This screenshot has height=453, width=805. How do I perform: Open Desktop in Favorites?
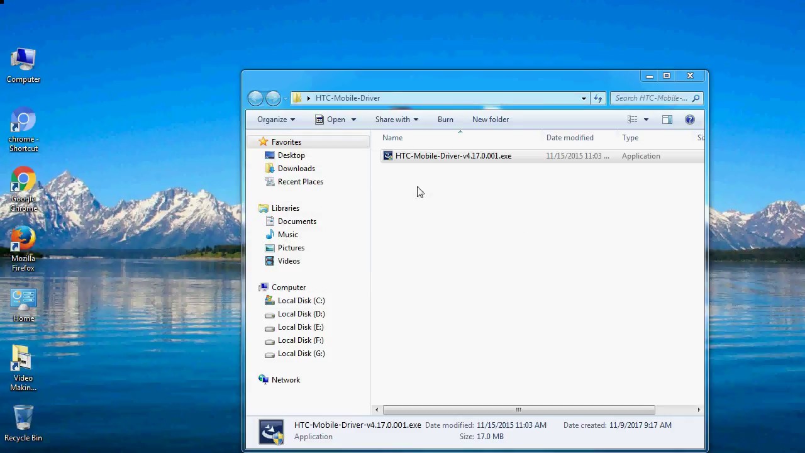pyautogui.click(x=291, y=155)
